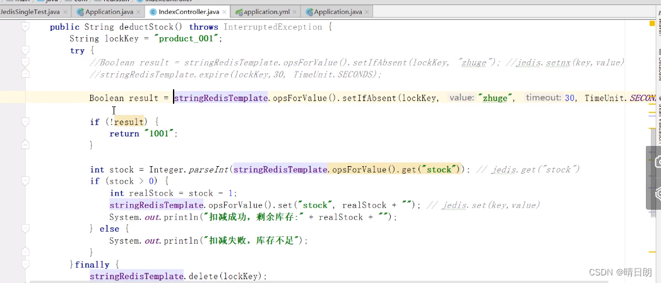The width and height of the screenshot is (661, 283).
Task: Click Integer.parseInt on the stock line
Action: click(x=189, y=169)
